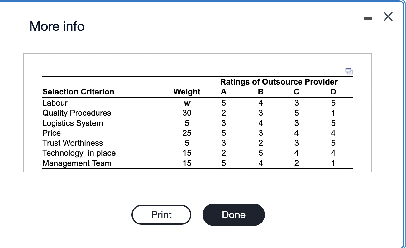Click provider column header D
406x248 pixels.
click(x=333, y=92)
